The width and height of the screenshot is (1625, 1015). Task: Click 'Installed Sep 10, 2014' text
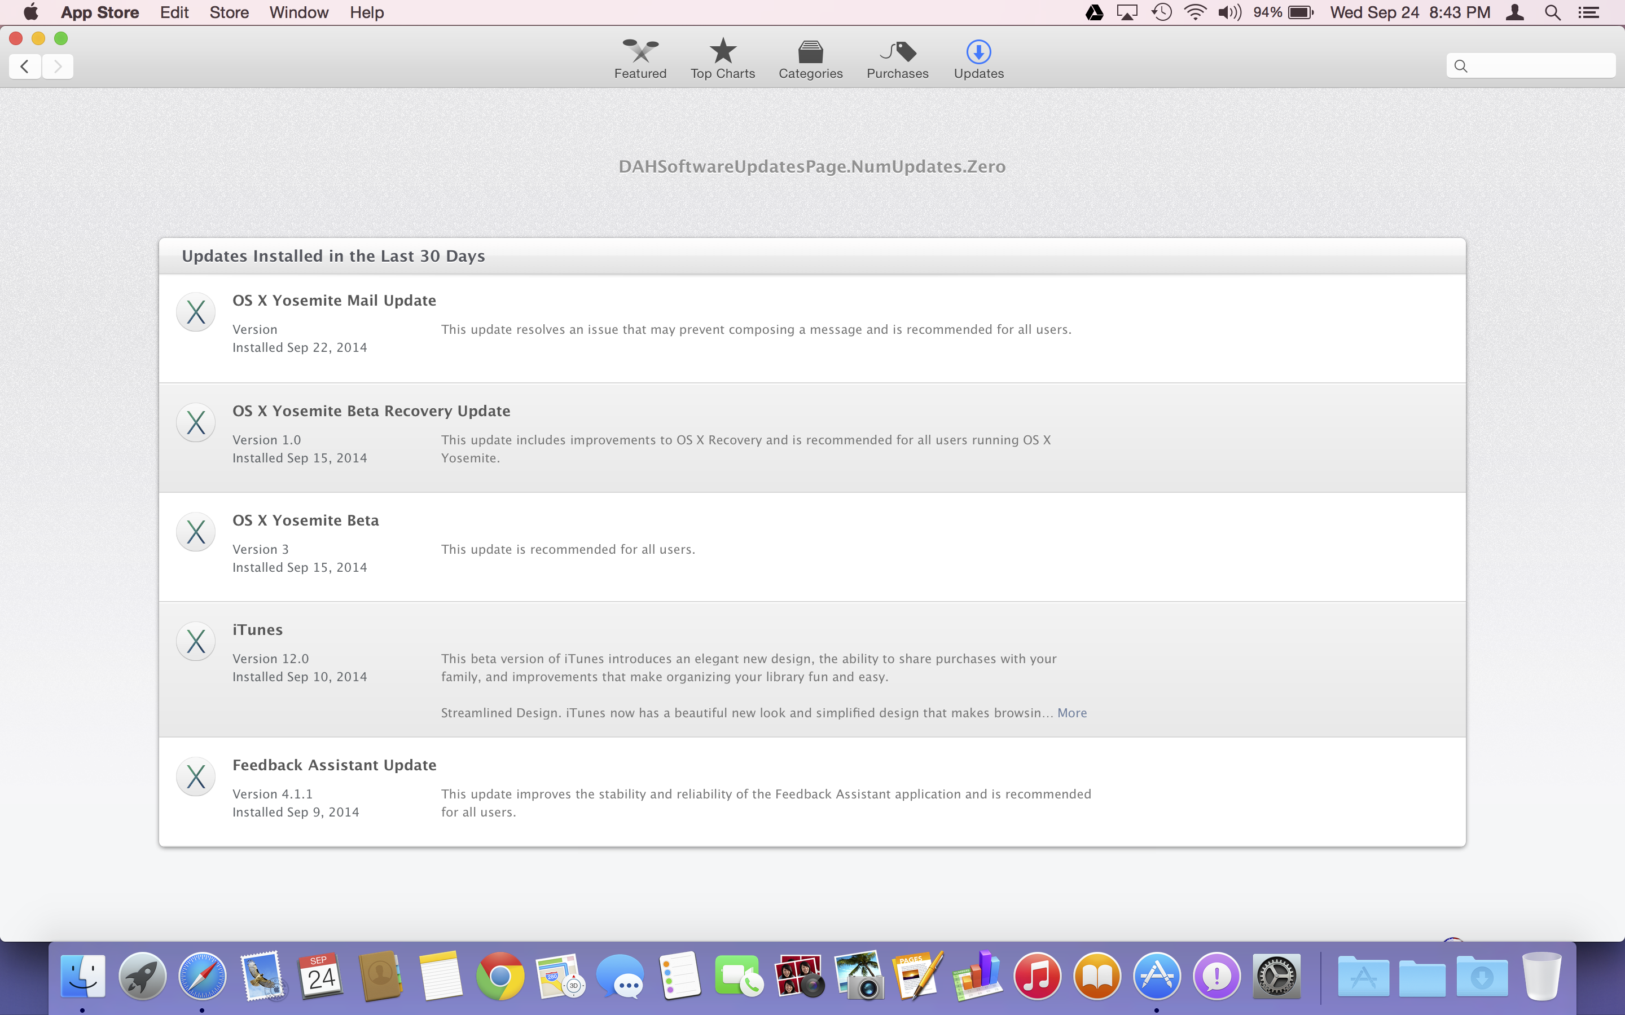point(300,677)
